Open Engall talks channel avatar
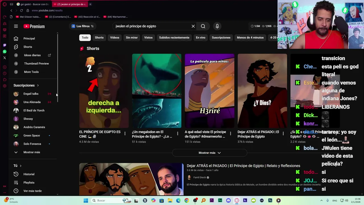 (16, 94)
